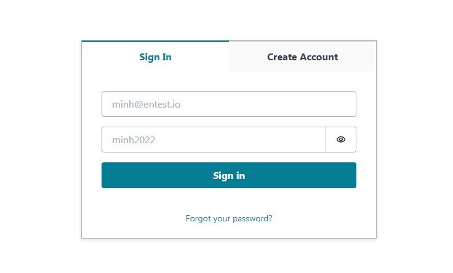Submit the login form with Sign in

click(229, 175)
